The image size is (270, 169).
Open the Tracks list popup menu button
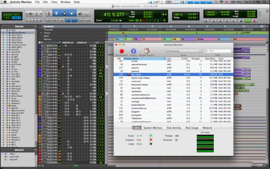coord(35,27)
